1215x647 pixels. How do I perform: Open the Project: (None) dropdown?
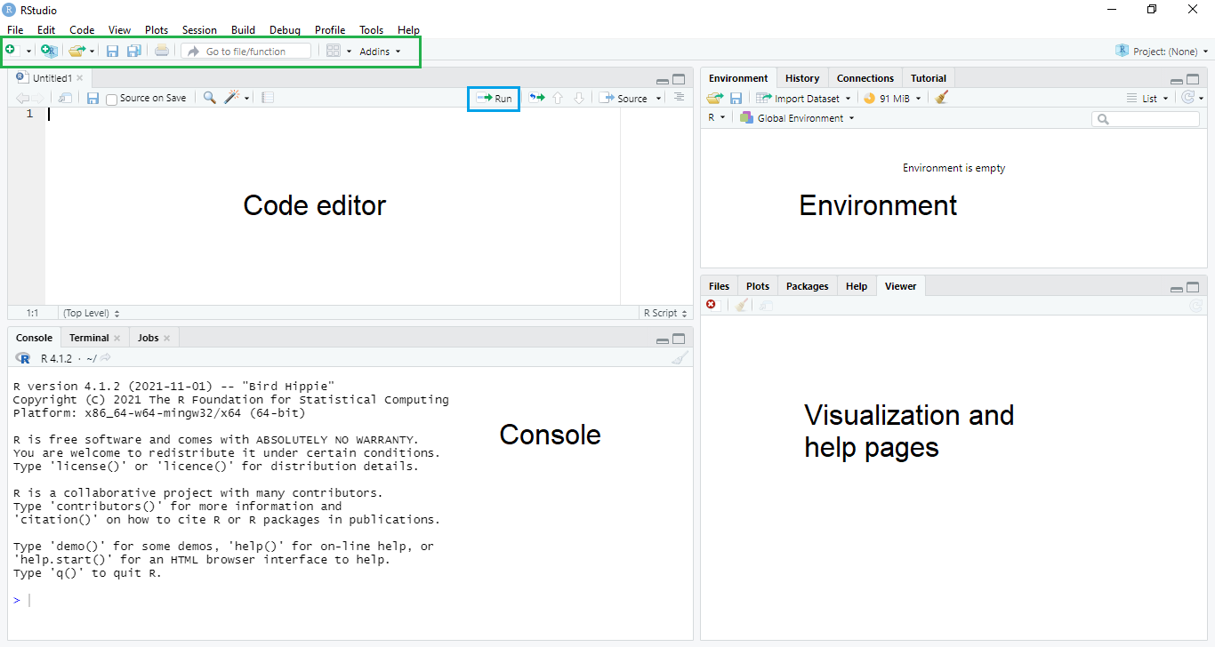click(1162, 52)
